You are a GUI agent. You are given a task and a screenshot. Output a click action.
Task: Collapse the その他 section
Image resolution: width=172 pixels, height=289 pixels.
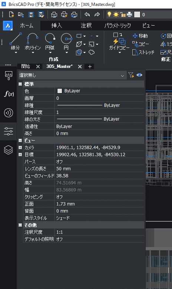(20, 225)
